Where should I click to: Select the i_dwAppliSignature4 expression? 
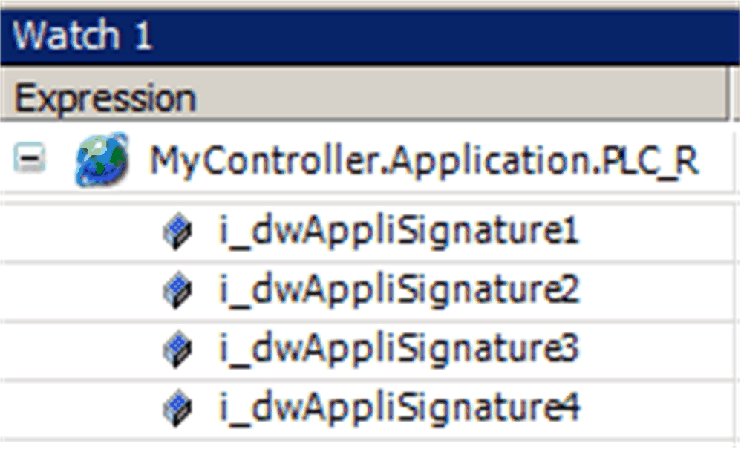pyautogui.click(x=399, y=407)
